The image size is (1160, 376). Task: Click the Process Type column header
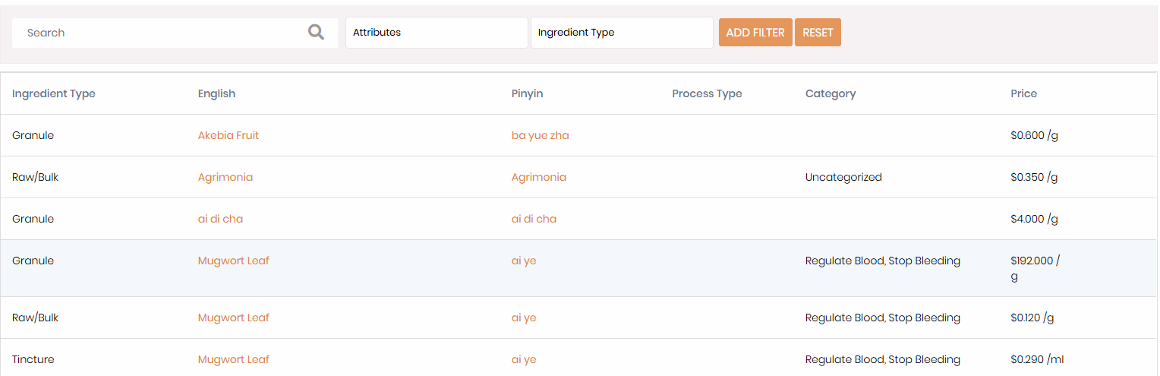(x=707, y=93)
